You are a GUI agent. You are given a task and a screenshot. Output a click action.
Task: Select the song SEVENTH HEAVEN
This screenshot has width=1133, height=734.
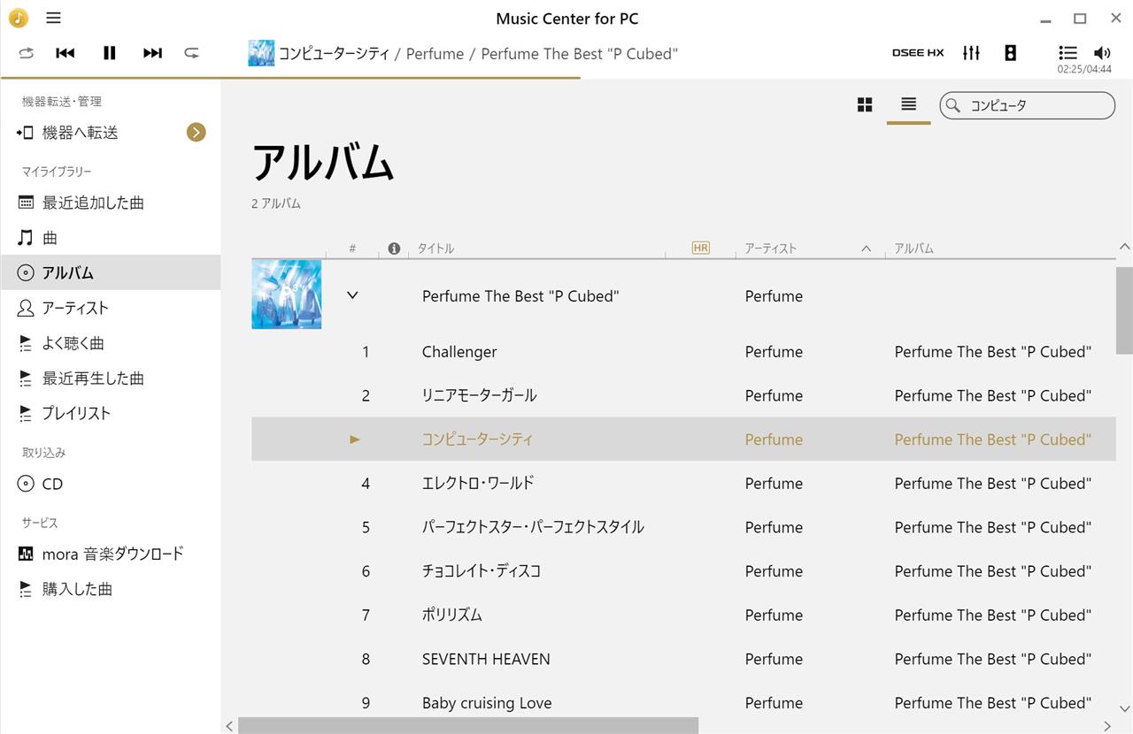point(486,659)
